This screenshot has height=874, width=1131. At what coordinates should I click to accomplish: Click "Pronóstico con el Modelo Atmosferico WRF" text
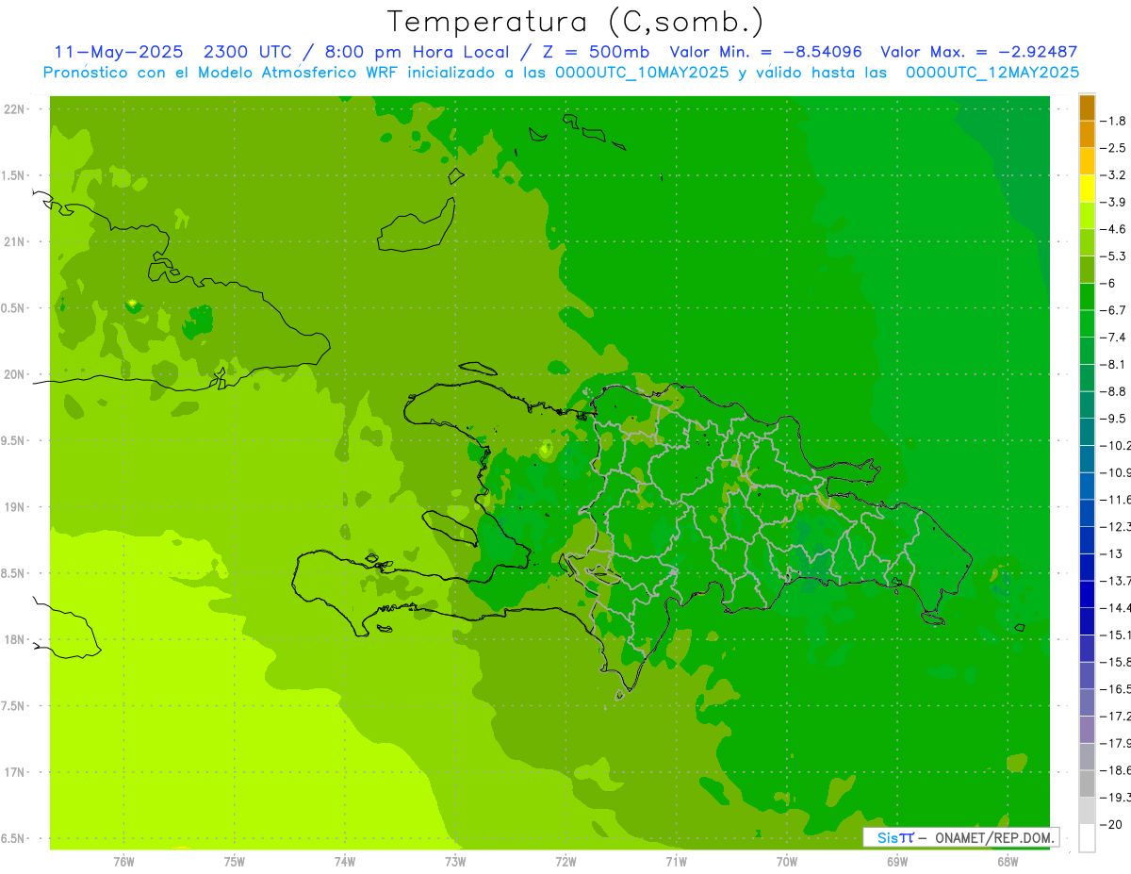[221, 73]
